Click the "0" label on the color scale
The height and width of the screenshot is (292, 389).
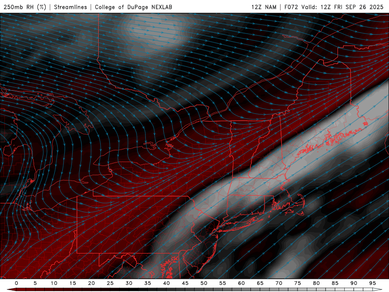[x=17, y=283]
